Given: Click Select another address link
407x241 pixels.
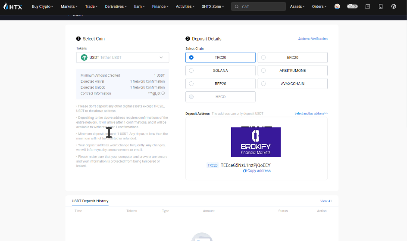Looking at the screenshot, I should [311, 114].
